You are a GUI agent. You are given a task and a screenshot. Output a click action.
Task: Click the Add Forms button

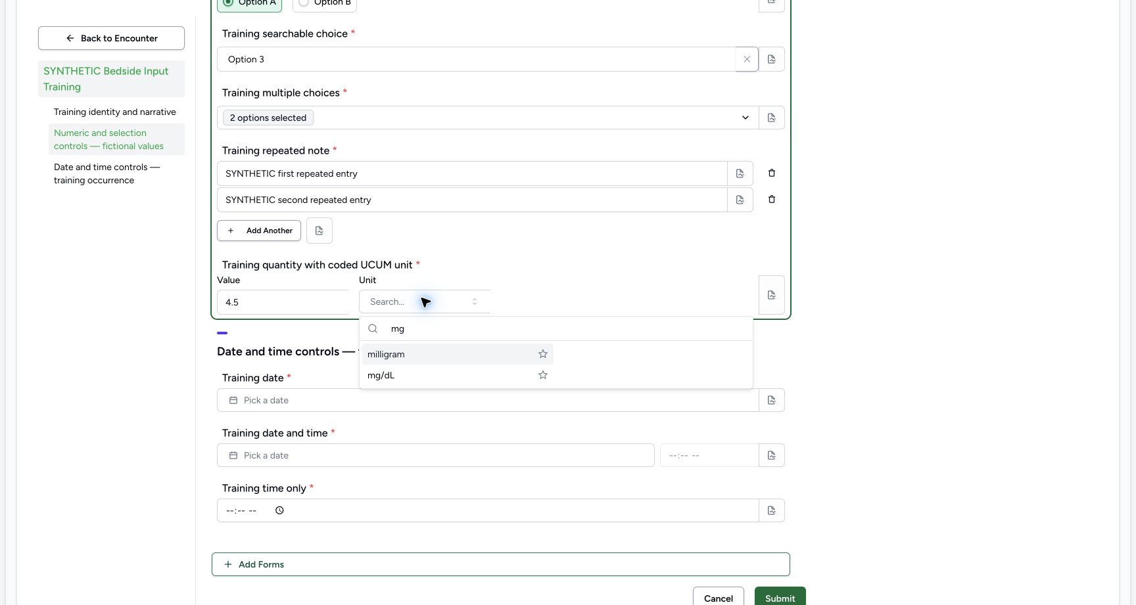tap(500, 564)
